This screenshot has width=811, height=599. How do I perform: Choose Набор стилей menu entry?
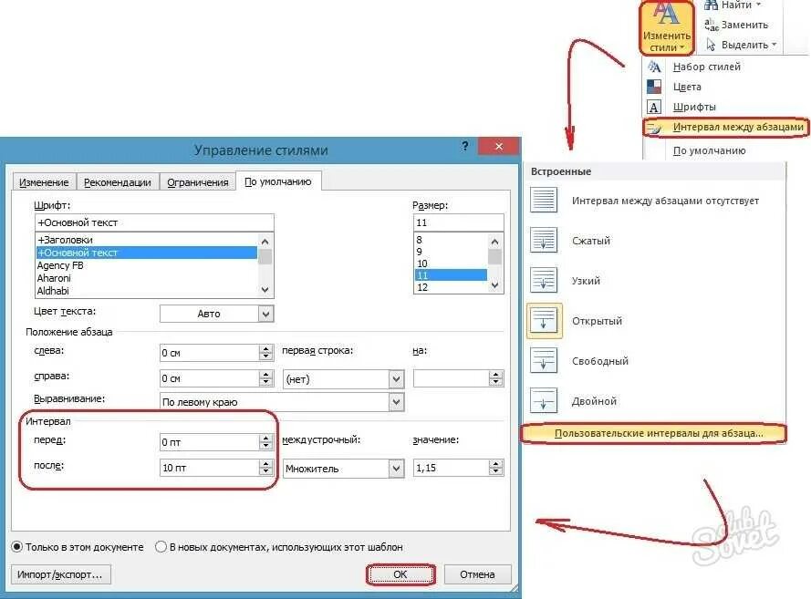(x=706, y=67)
